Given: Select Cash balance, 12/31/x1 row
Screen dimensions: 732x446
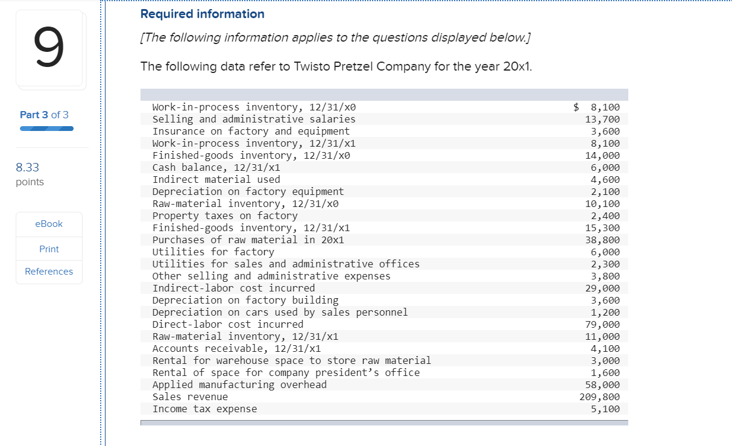Looking at the screenshot, I should click(x=385, y=167).
